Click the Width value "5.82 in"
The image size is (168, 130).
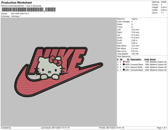[164, 10]
